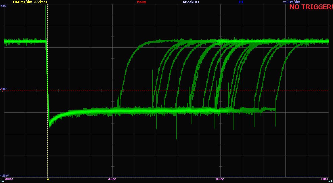Image resolution: width=333 pixels, height=183 pixels.
Task: Click the blue dashed ground reference line
Action: pyautogui.click(x=169, y=176)
